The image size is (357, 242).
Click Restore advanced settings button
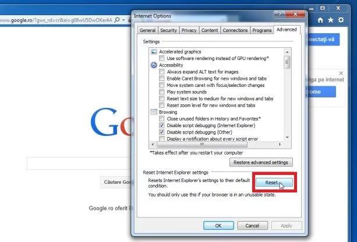[261, 162]
